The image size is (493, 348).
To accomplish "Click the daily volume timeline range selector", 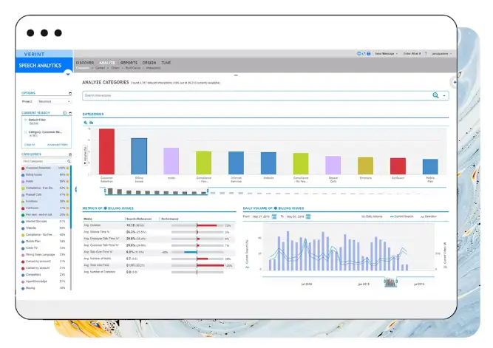I will tap(390, 282).
